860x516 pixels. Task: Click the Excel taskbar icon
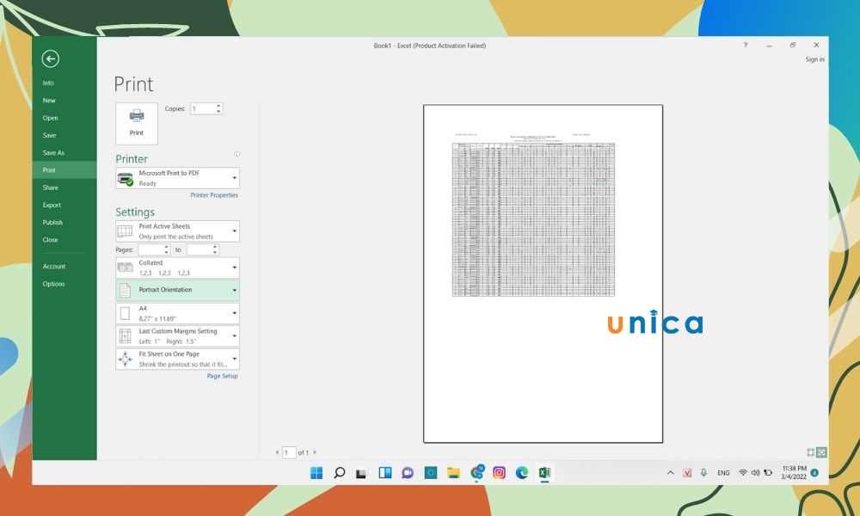click(x=544, y=473)
